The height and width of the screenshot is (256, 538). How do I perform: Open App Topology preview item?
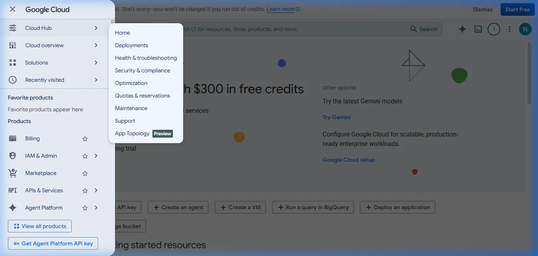pyautogui.click(x=146, y=133)
